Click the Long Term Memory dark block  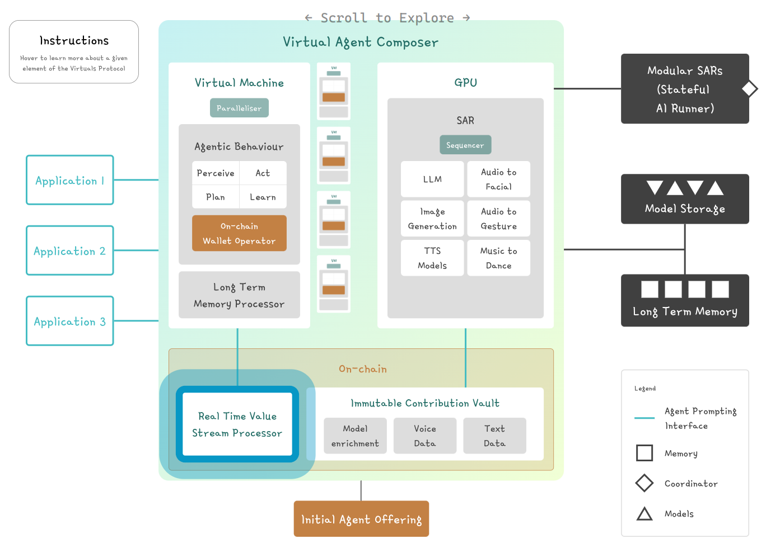point(685,300)
